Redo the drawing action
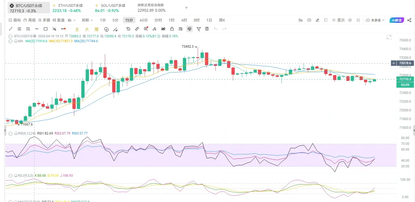The height and width of the screenshot is (202, 415). tap(224, 29)
